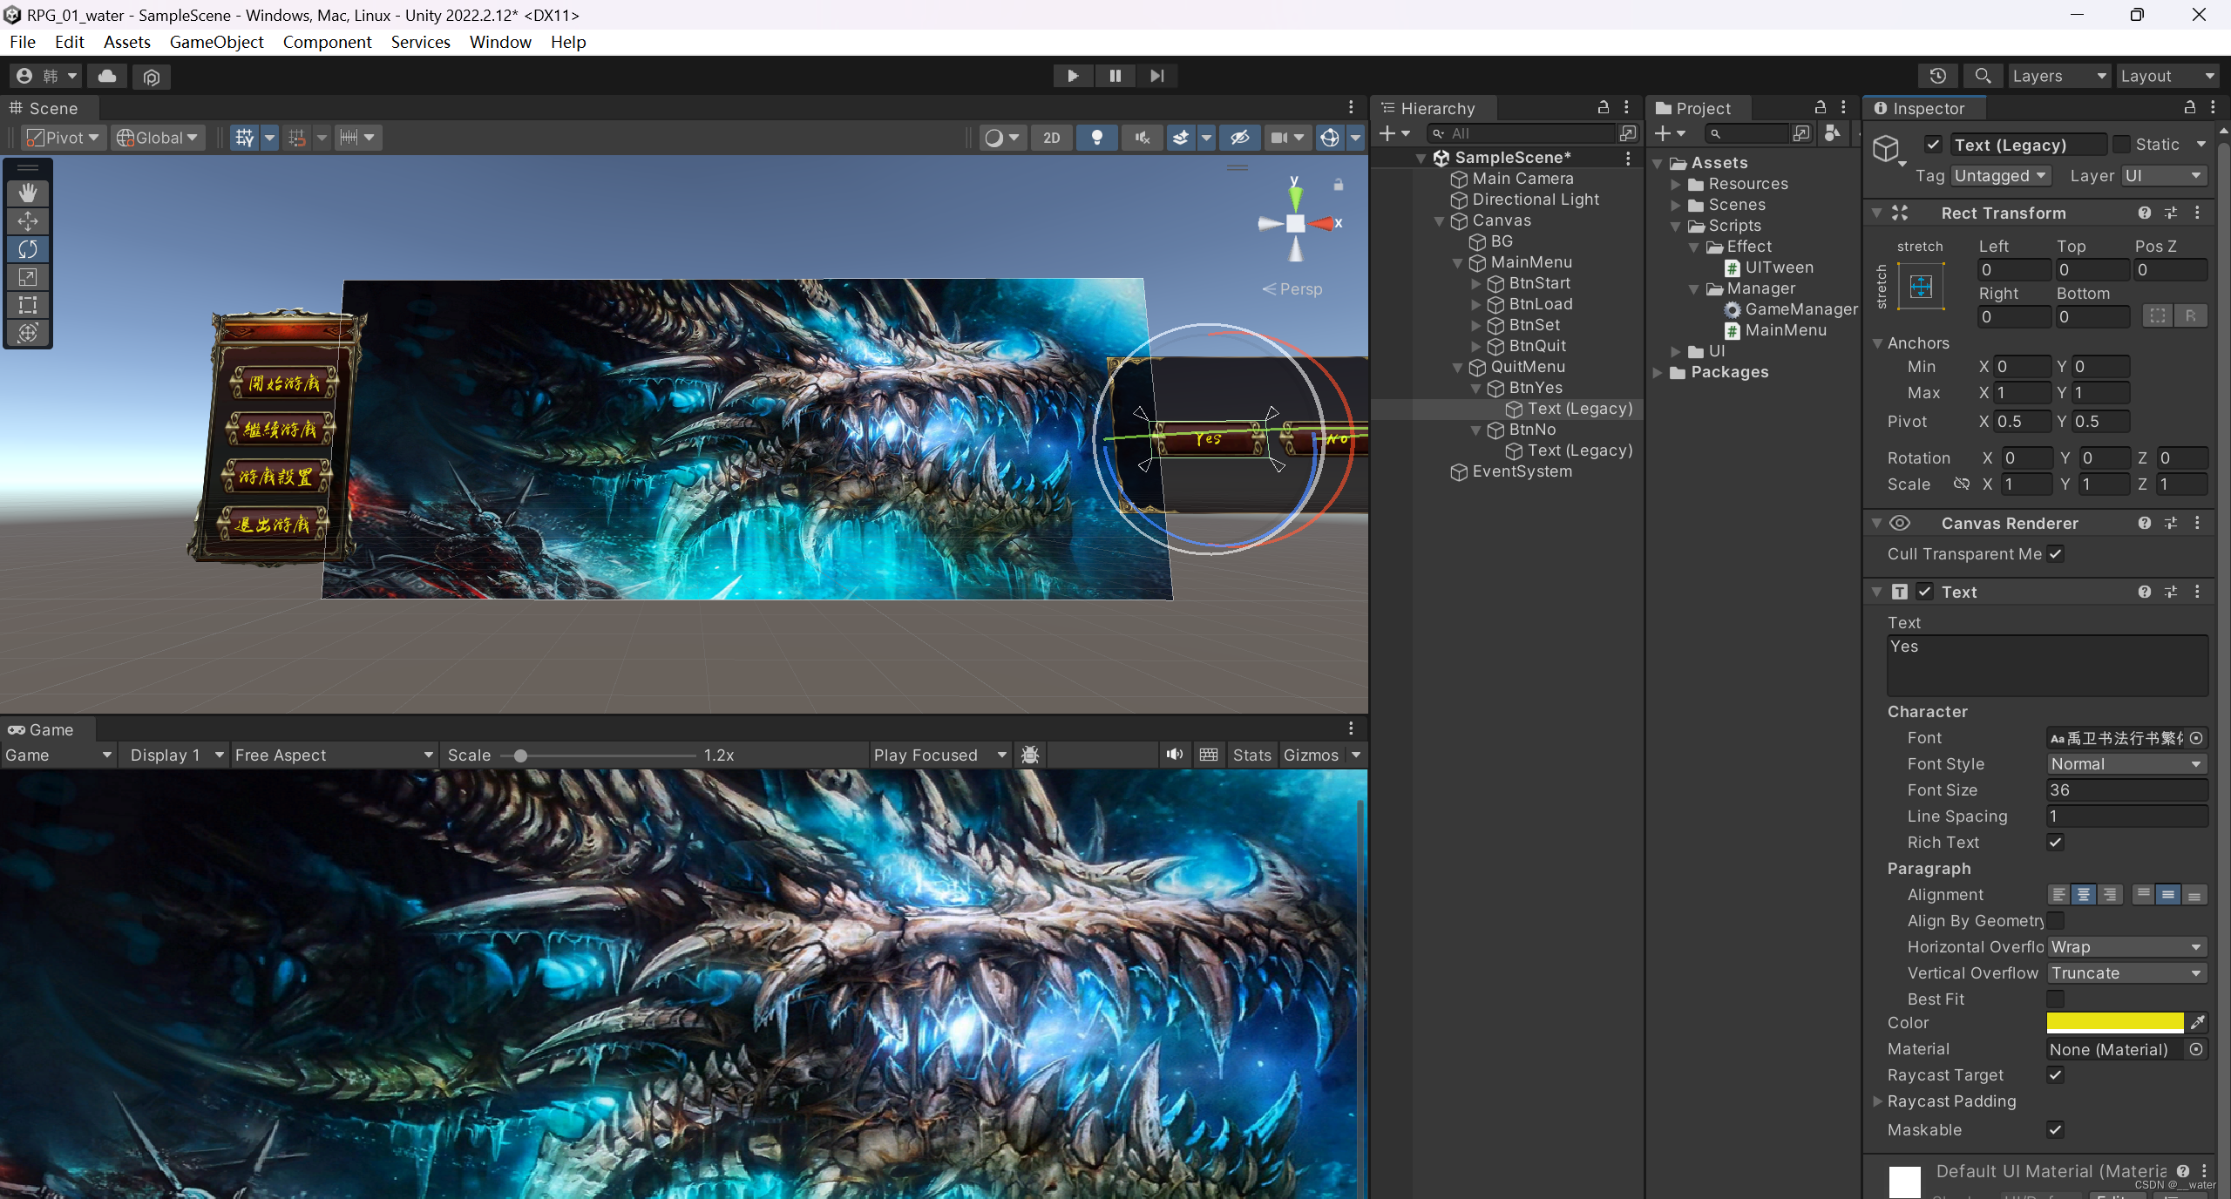Open the Layer UI dropdown
The height and width of the screenshot is (1199, 2231).
click(x=2164, y=176)
